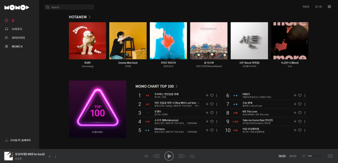Like the rank 3 song
Screen dimensions: 338x163
[x=212, y=113]
